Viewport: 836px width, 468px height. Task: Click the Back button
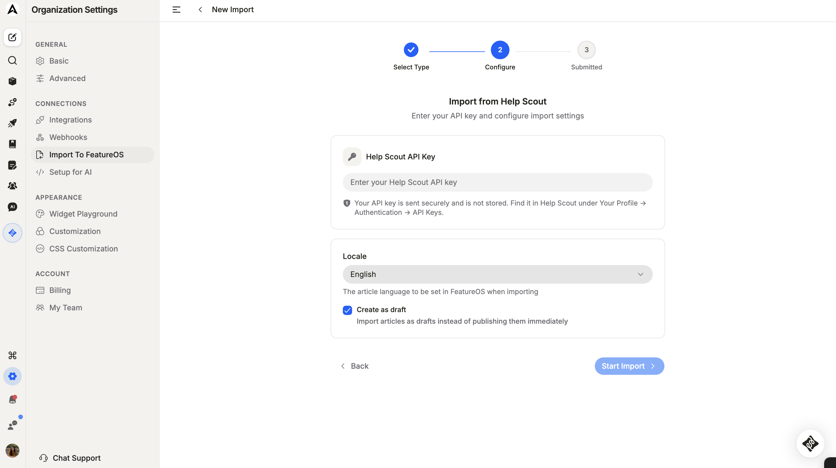(x=355, y=366)
